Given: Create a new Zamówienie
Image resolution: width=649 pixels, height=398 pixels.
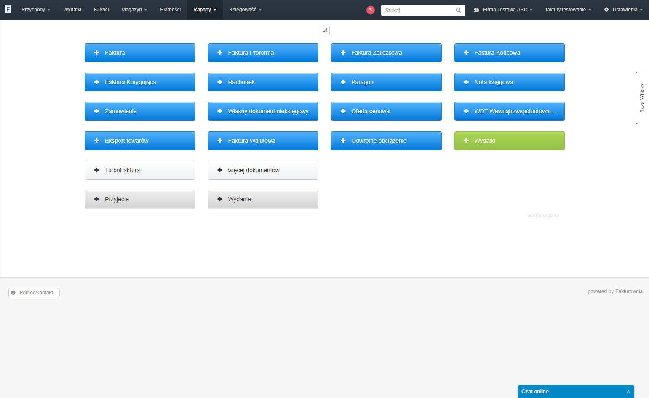Looking at the screenshot, I should pos(140,111).
